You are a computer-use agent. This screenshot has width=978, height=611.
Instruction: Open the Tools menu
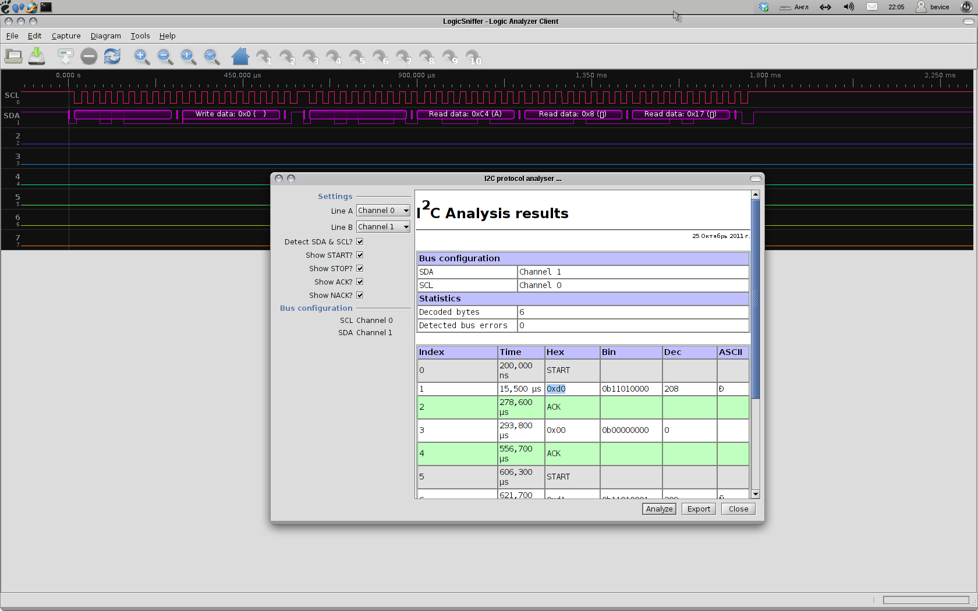pos(140,36)
